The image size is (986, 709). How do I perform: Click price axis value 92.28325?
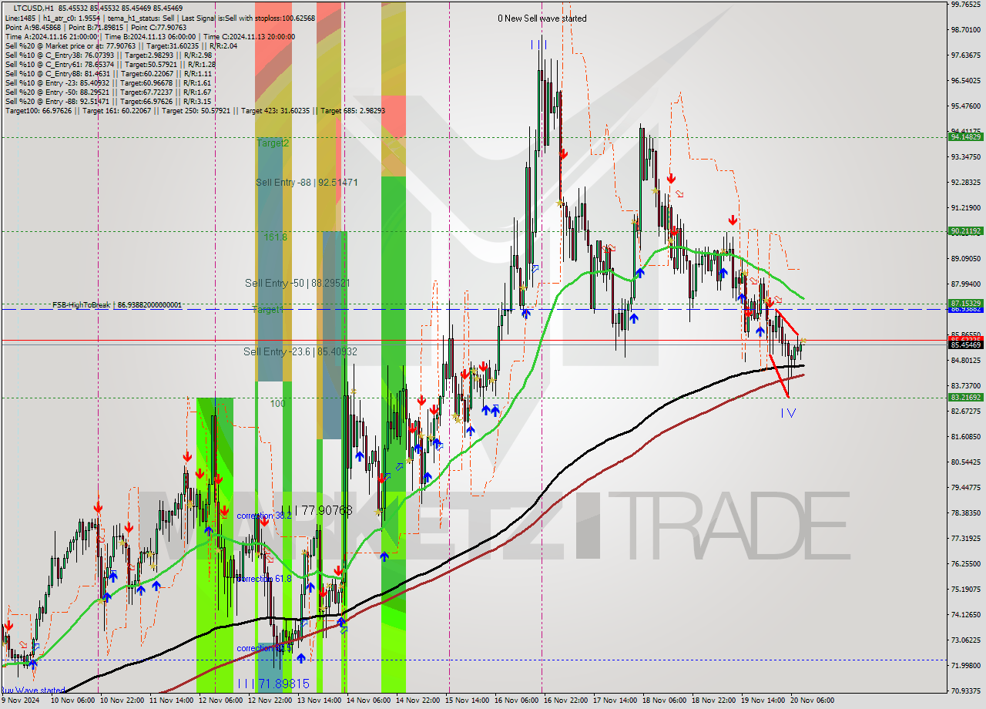click(966, 182)
